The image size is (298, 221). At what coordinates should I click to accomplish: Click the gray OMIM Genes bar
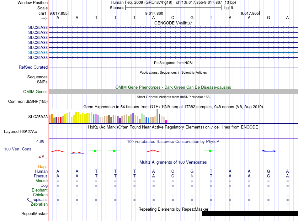pos(173,92)
